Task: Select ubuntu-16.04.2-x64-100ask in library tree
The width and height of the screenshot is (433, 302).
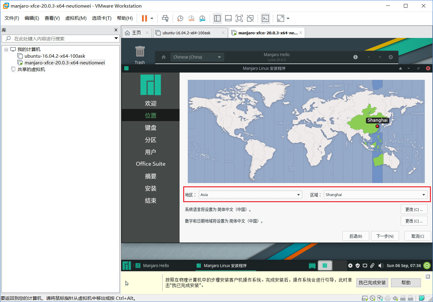Action: point(55,56)
